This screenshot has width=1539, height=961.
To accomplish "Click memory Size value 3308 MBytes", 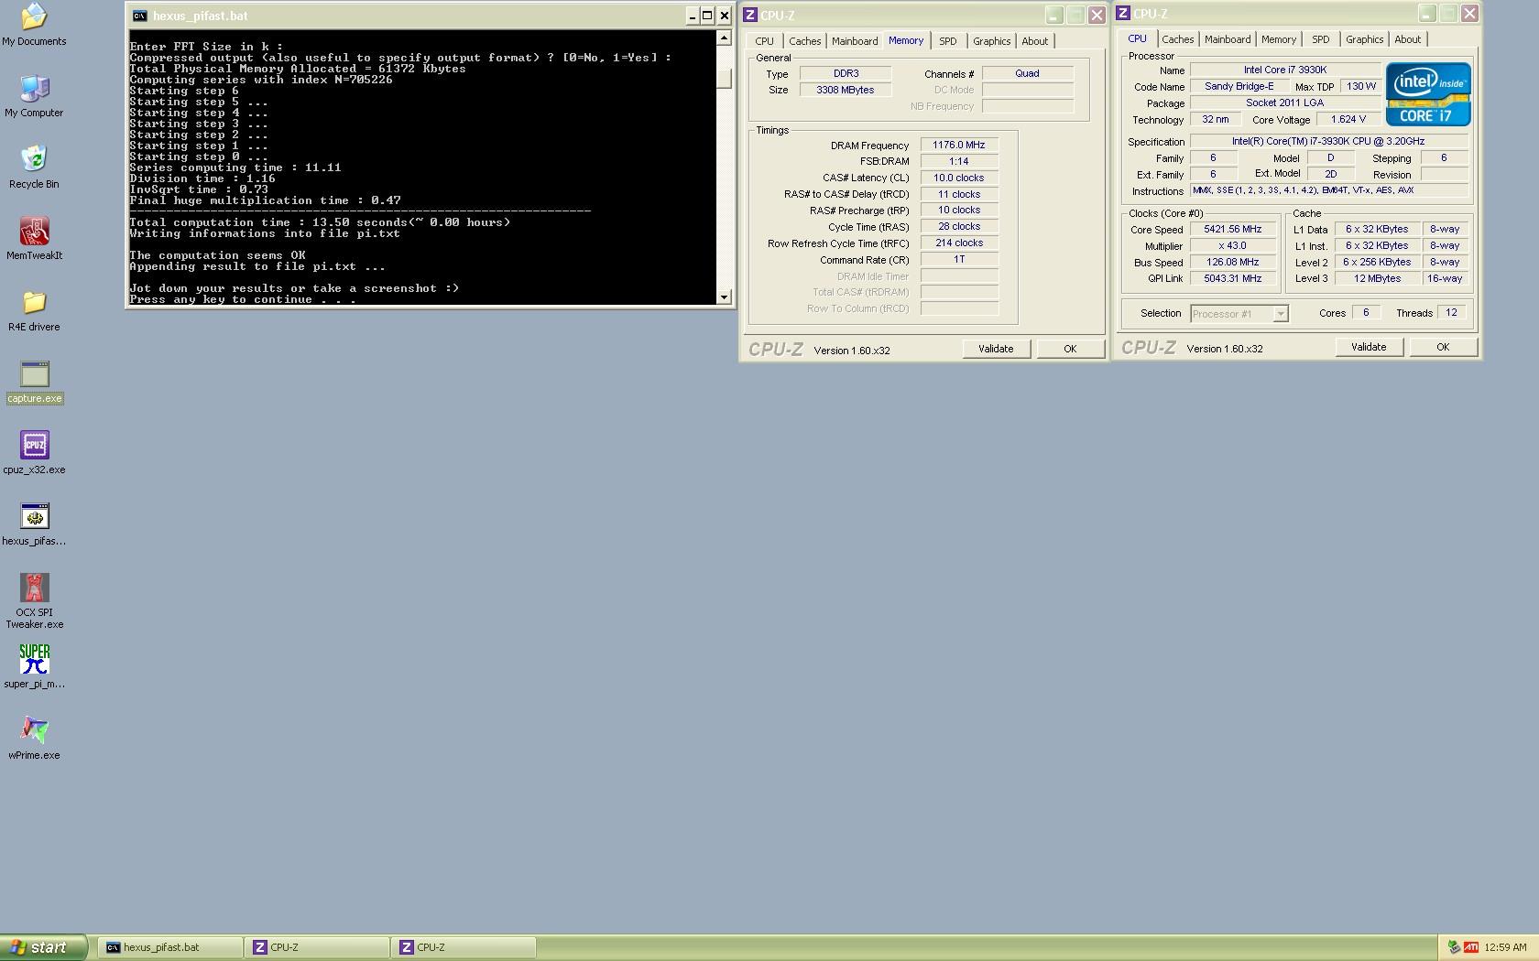I will coord(846,90).
